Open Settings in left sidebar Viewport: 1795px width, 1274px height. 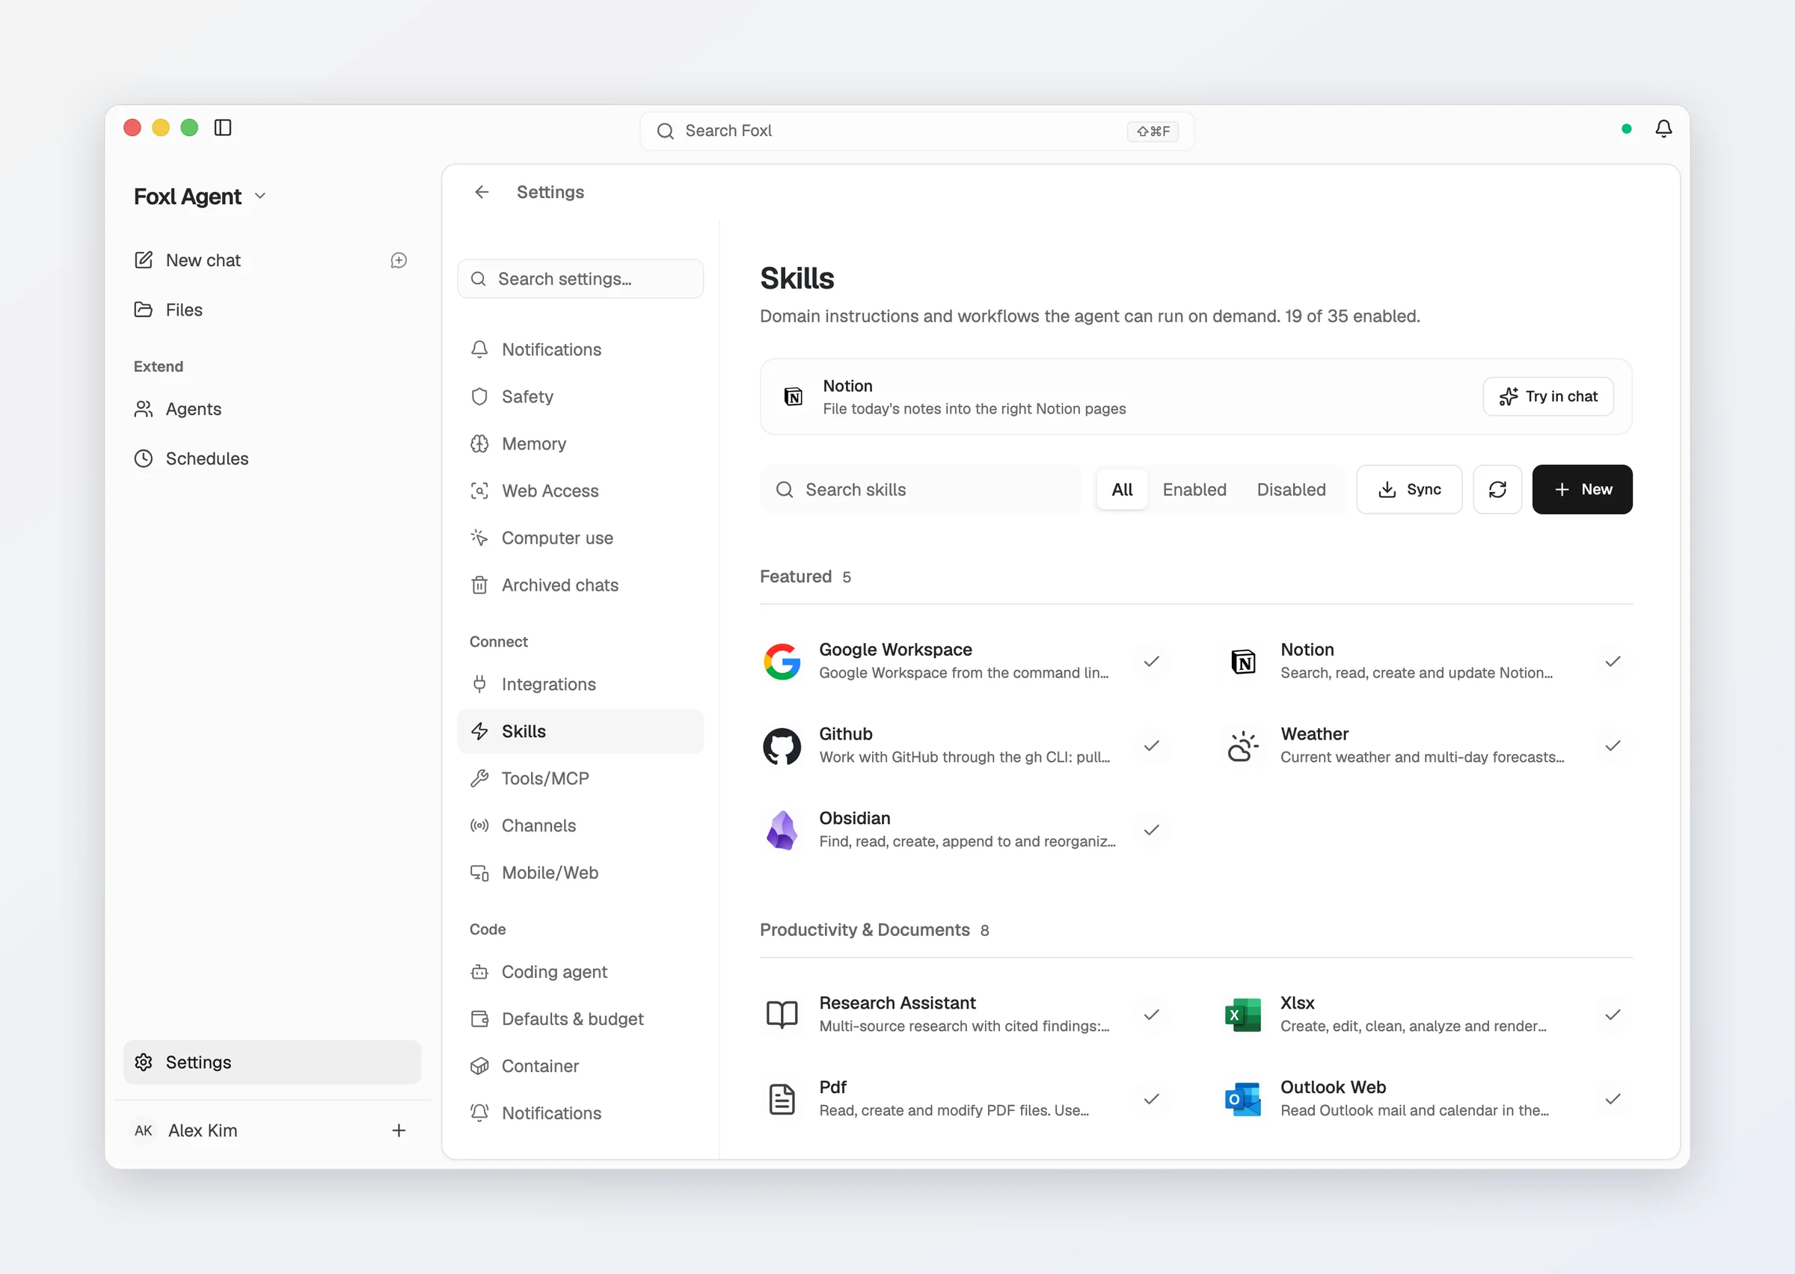coord(271,1062)
